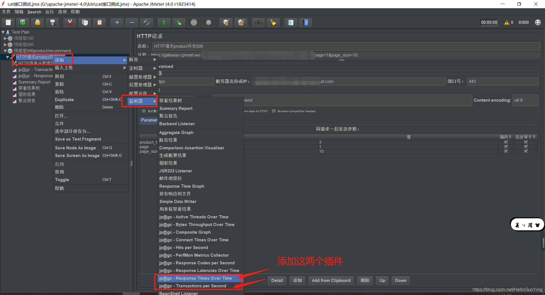This screenshot has height=295, width=545.
Task: Select Simple Data Writer listener entry
Action: coord(200,202)
